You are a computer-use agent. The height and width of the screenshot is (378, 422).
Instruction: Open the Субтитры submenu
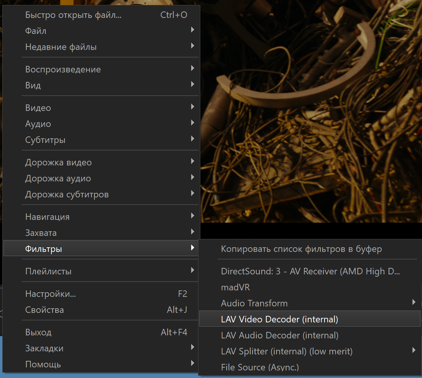click(45, 140)
